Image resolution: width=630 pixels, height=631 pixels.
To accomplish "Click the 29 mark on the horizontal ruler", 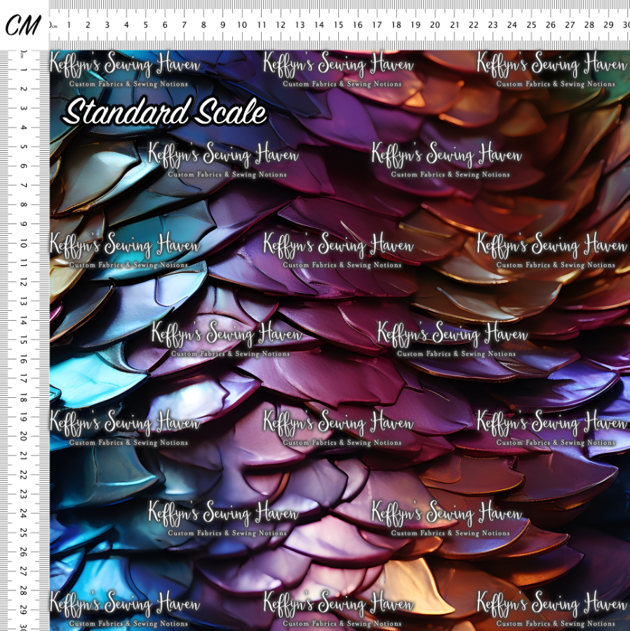I will coord(609,25).
